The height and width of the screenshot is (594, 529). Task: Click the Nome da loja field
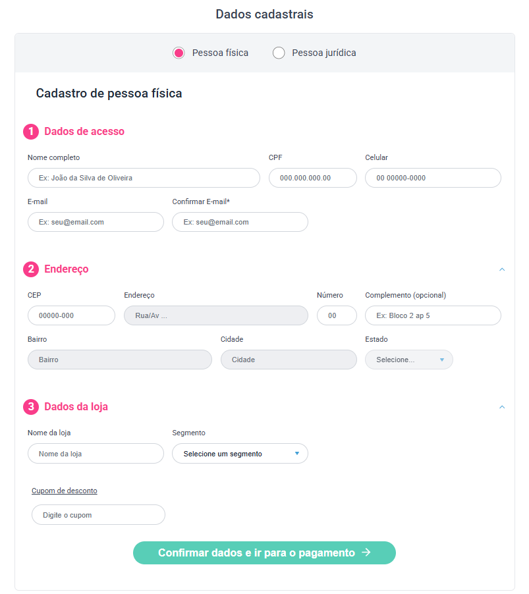(x=96, y=454)
